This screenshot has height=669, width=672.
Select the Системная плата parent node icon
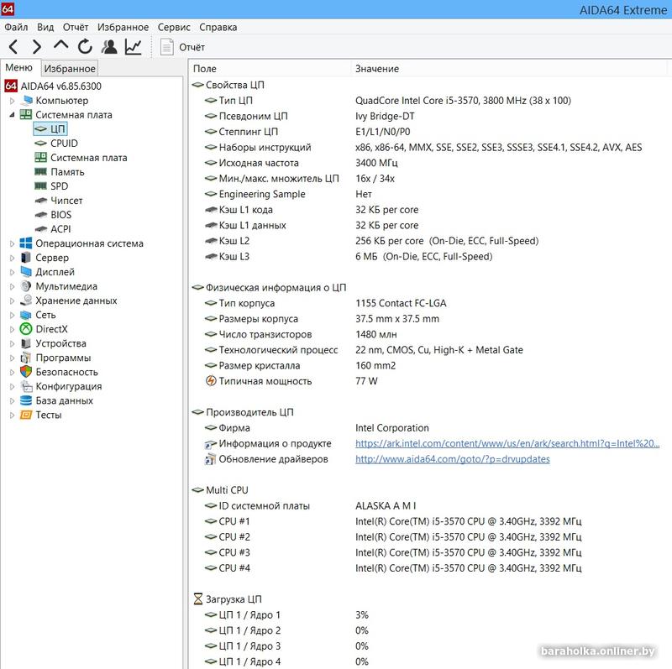[x=26, y=114]
